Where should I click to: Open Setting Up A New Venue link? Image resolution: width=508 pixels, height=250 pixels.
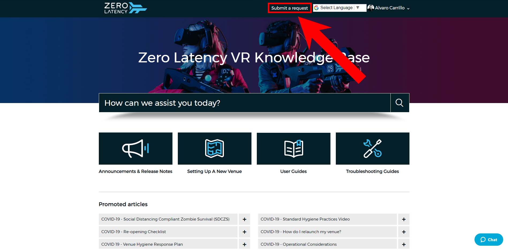click(x=215, y=171)
